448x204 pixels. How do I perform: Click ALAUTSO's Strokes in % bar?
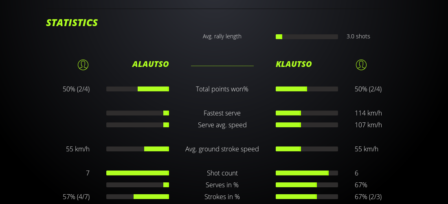click(x=138, y=197)
